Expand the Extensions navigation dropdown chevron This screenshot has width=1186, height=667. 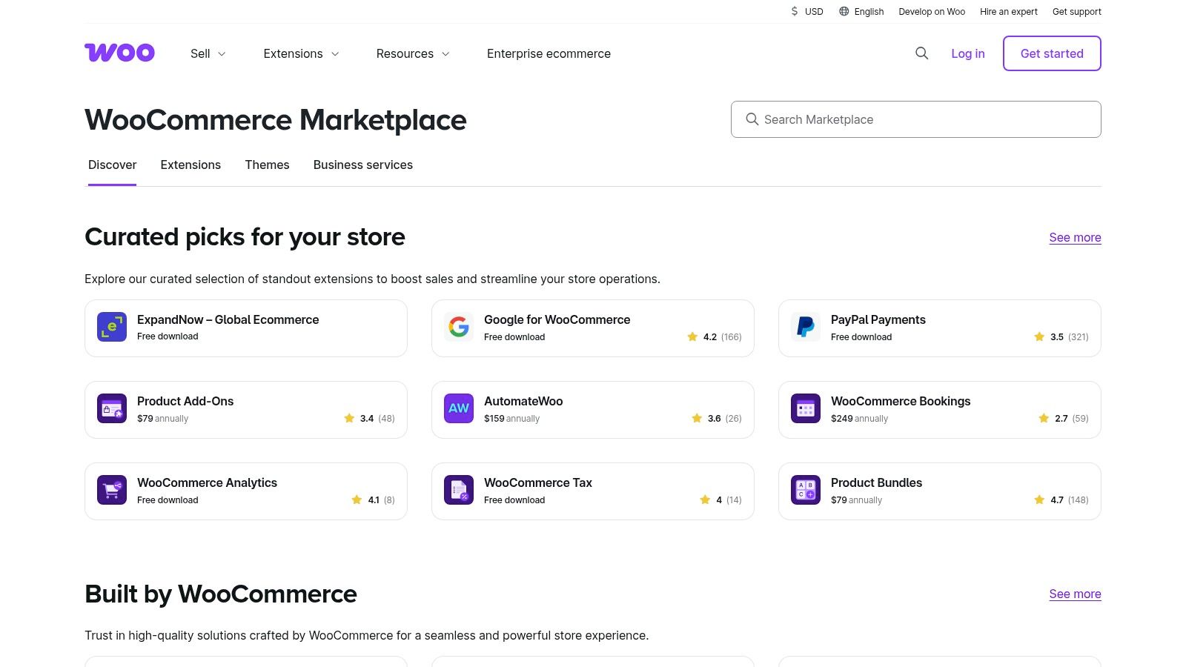(335, 54)
